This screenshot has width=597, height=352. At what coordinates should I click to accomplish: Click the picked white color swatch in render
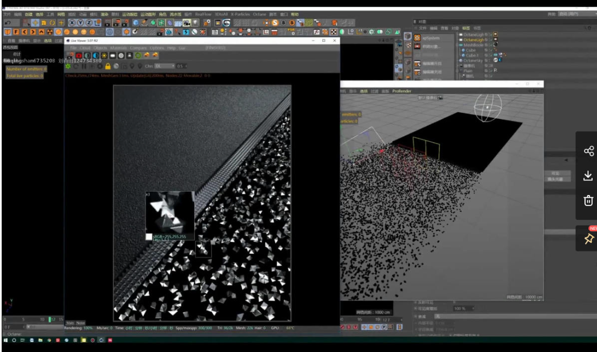pos(149,236)
